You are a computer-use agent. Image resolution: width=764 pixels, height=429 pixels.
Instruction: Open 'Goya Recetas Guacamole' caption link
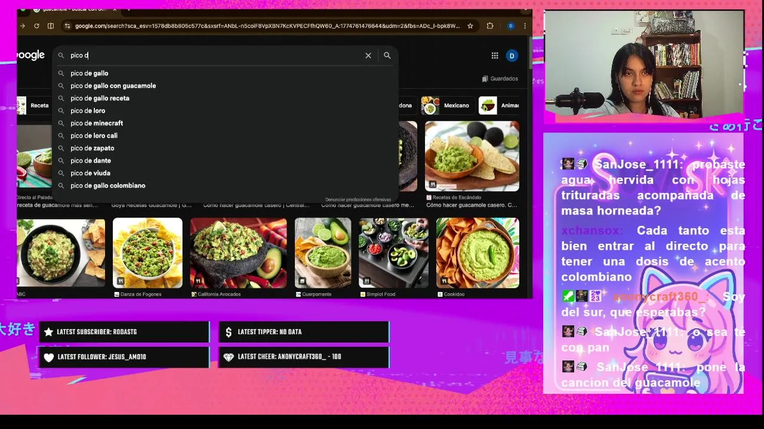point(152,205)
